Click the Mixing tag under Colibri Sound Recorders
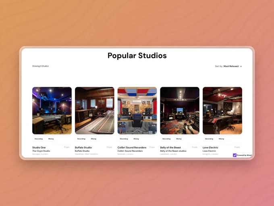Viewport: 274px width, 206px height. [x=136, y=139]
